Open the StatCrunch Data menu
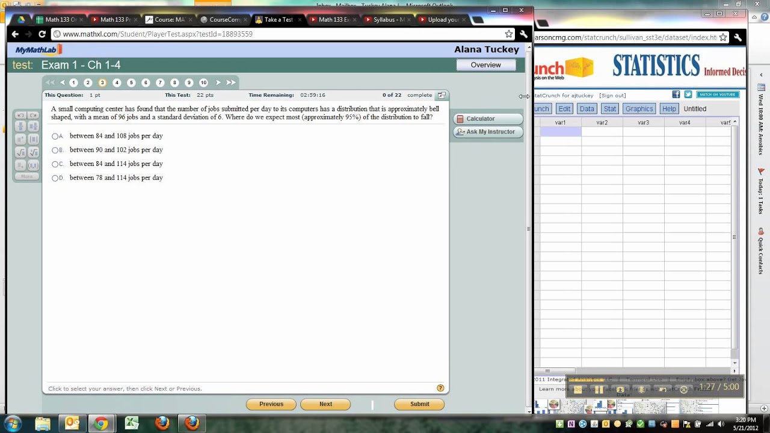The width and height of the screenshot is (770, 433). (587, 109)
